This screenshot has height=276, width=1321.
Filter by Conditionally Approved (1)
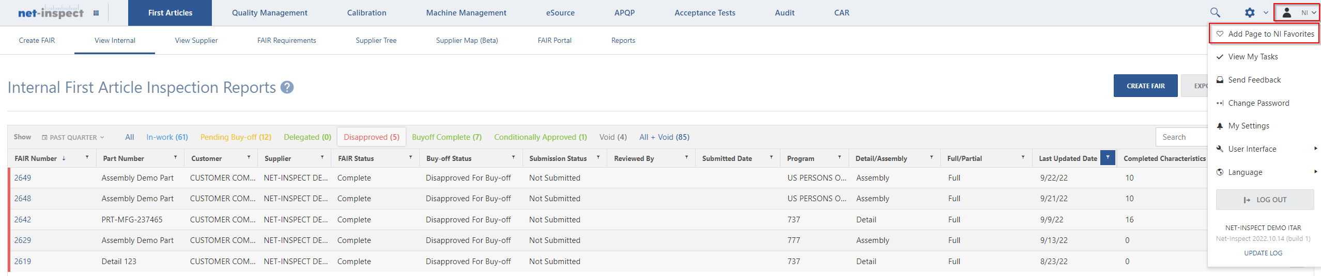coord(541,137)
